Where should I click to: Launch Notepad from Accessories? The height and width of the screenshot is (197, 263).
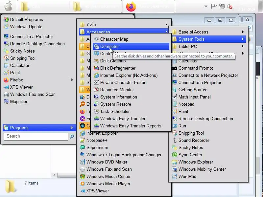pos(208,104)
